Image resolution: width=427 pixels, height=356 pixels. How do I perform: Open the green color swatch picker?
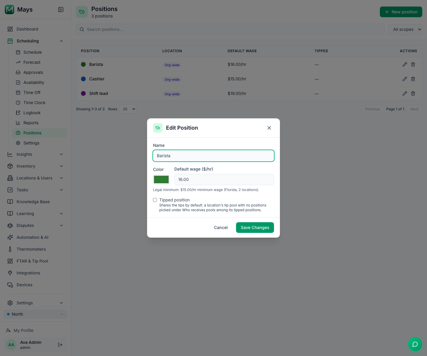pos(161,179)
